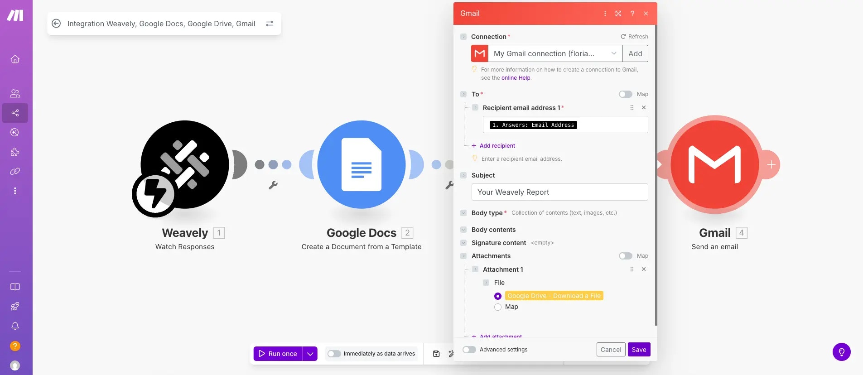This screenshot has height=375, width=863.
Task: Enable Advanced settings switch
Action: click(x=469, y=350)
